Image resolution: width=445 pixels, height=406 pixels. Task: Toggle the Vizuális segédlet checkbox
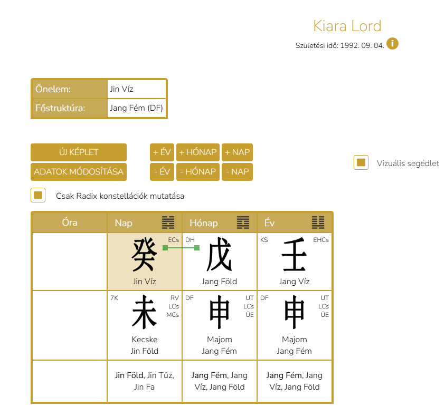[x=361, y=163]
